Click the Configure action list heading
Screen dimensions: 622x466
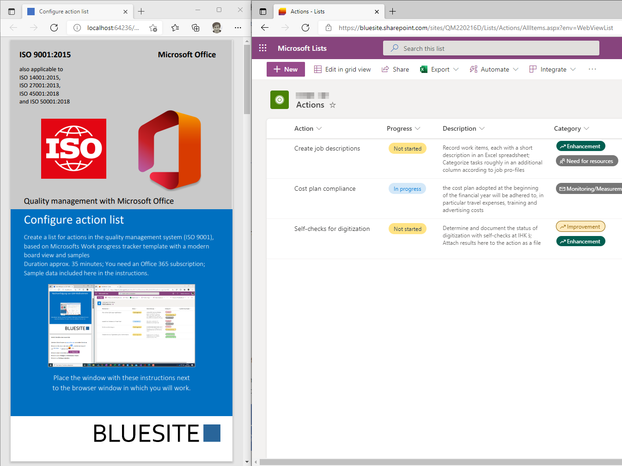point(74,220)
